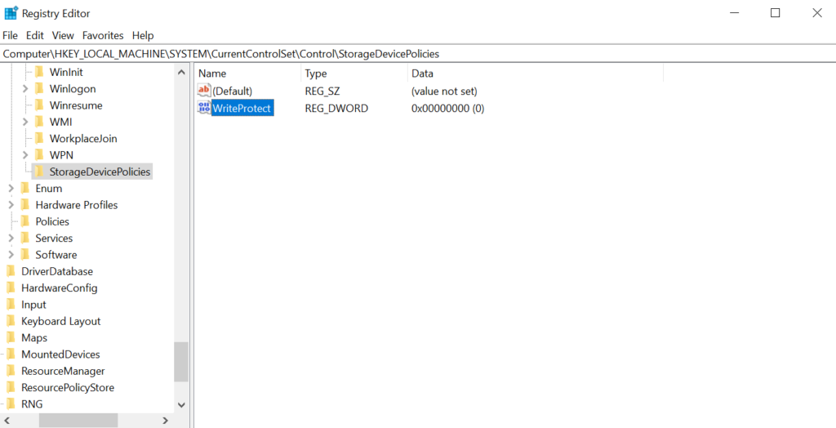The image size is (836, 428).
Task: Click the WPN folder icon
Action: tap(39, 154)
